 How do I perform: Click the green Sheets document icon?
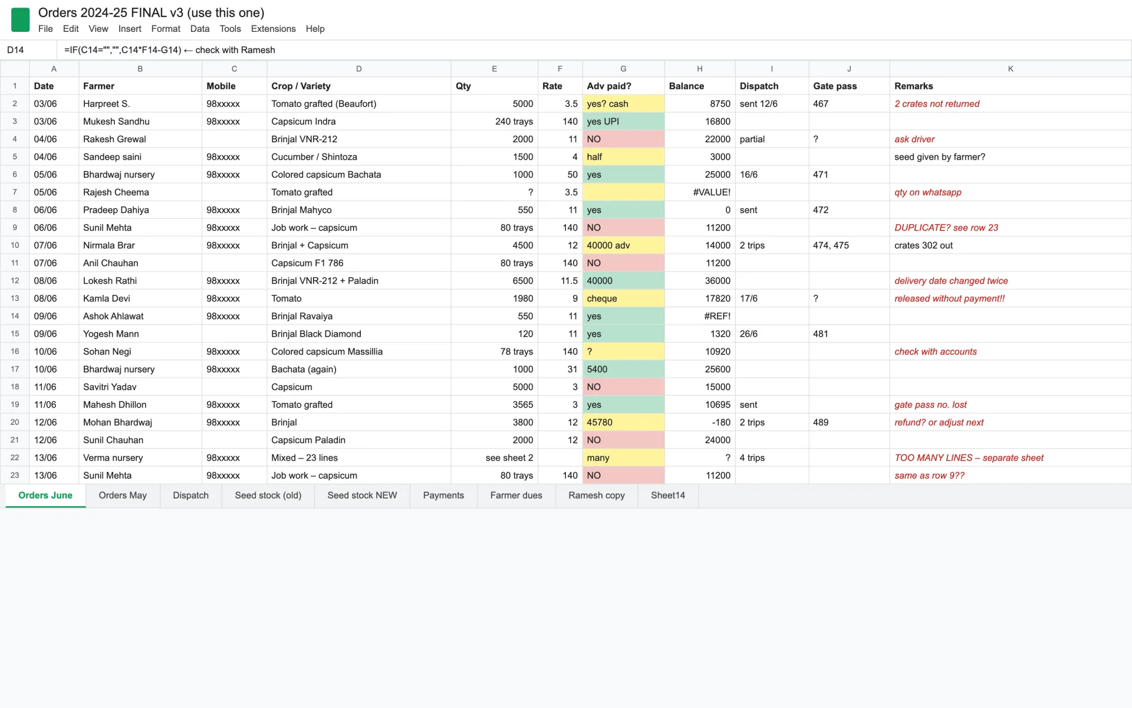tap(20, 19)
